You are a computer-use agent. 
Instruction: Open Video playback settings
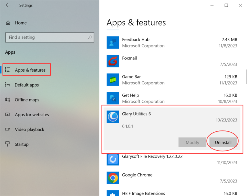[x=29, y=129]
